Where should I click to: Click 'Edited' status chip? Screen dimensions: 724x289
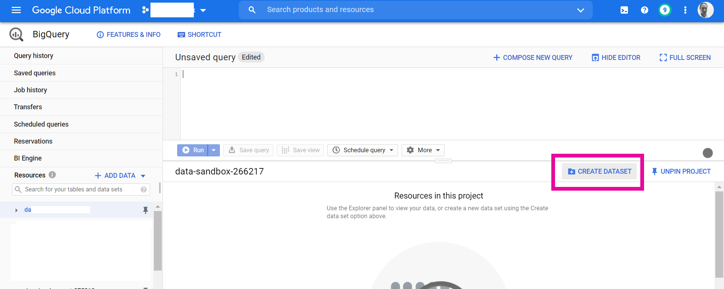pos(251,57)
